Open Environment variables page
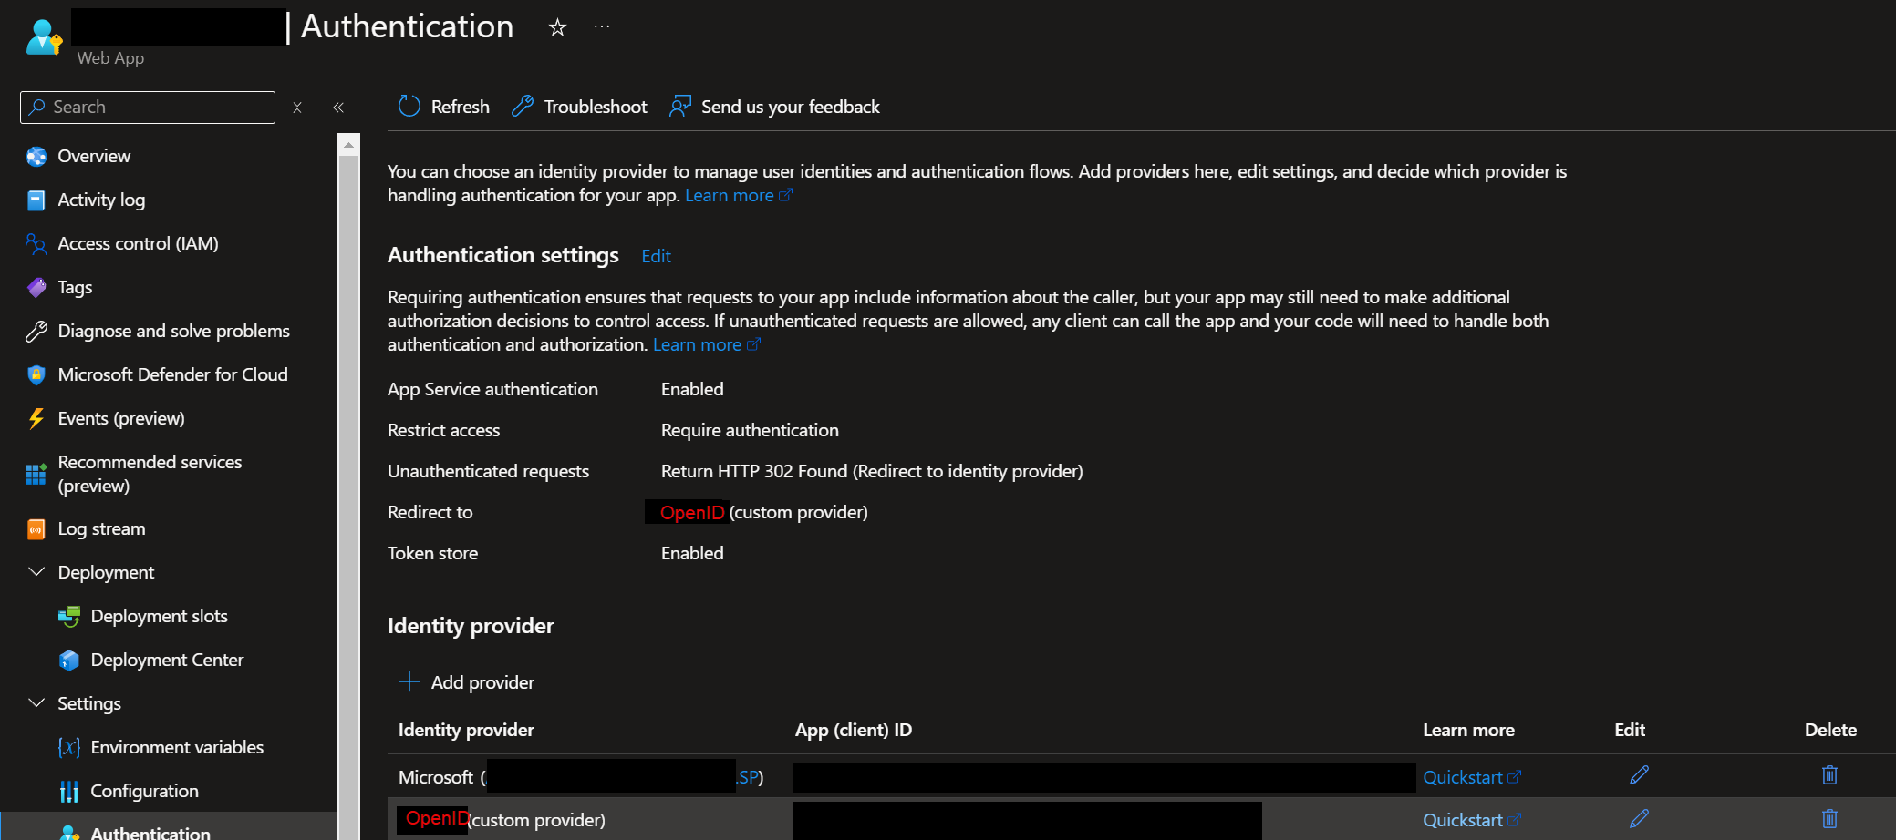 pos(177,748)
